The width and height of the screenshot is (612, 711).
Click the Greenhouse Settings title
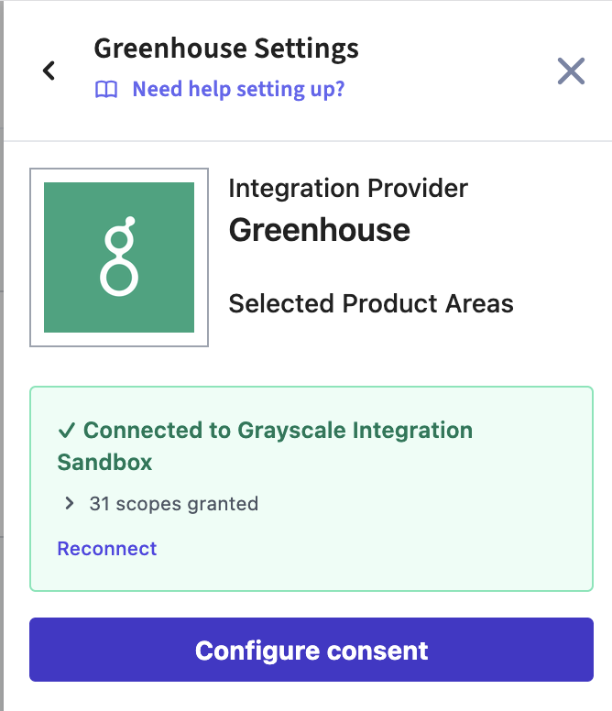pos(226,49)
